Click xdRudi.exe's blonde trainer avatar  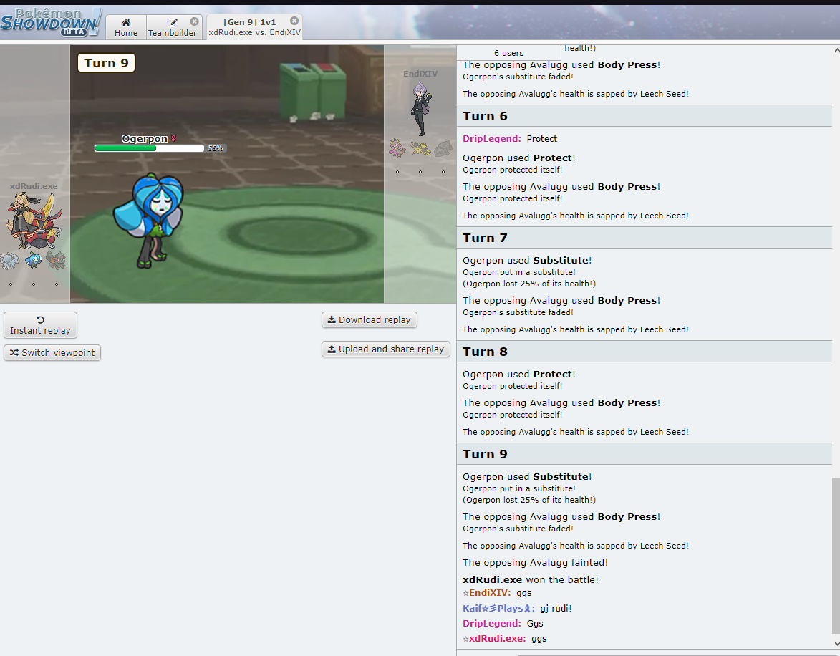click(34, 221)
